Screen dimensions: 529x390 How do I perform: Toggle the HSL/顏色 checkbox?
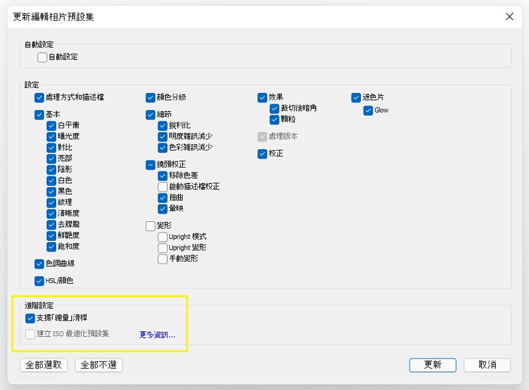pyautogui.click(x=38, y=281)
